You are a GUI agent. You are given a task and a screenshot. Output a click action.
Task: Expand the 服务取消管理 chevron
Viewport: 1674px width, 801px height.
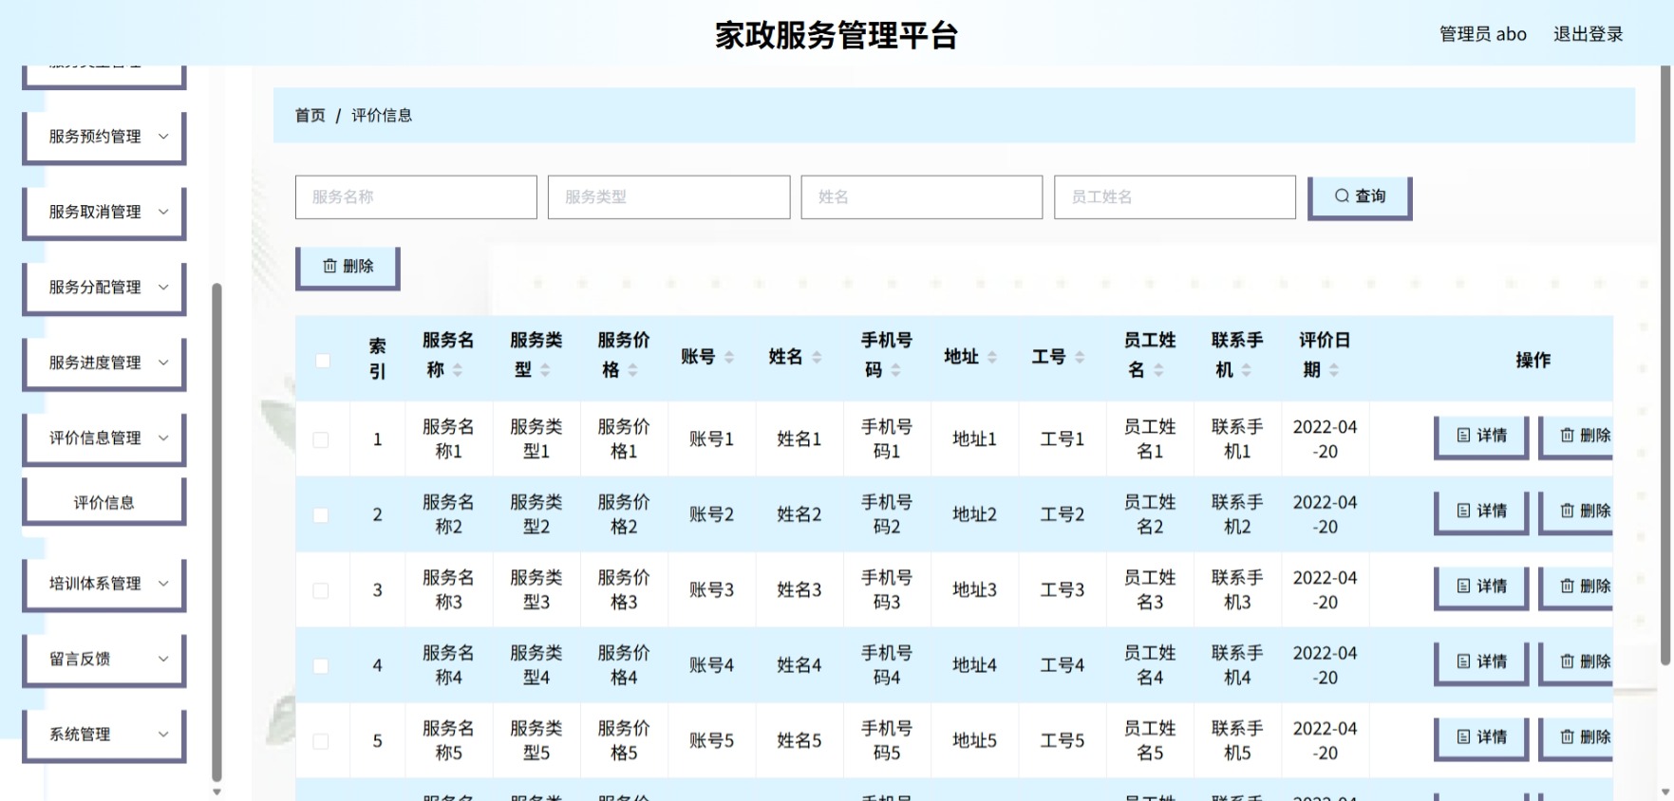click(x=163, y=212)
